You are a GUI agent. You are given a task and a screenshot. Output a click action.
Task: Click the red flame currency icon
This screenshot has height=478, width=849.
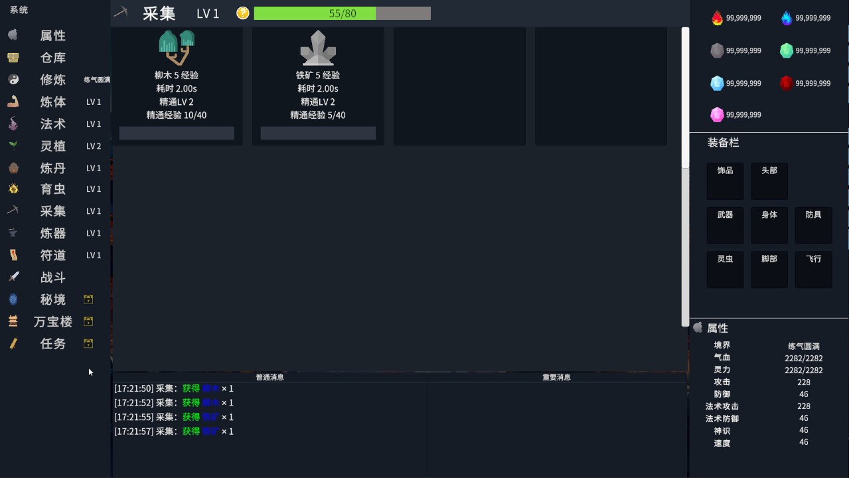(717, 18)
